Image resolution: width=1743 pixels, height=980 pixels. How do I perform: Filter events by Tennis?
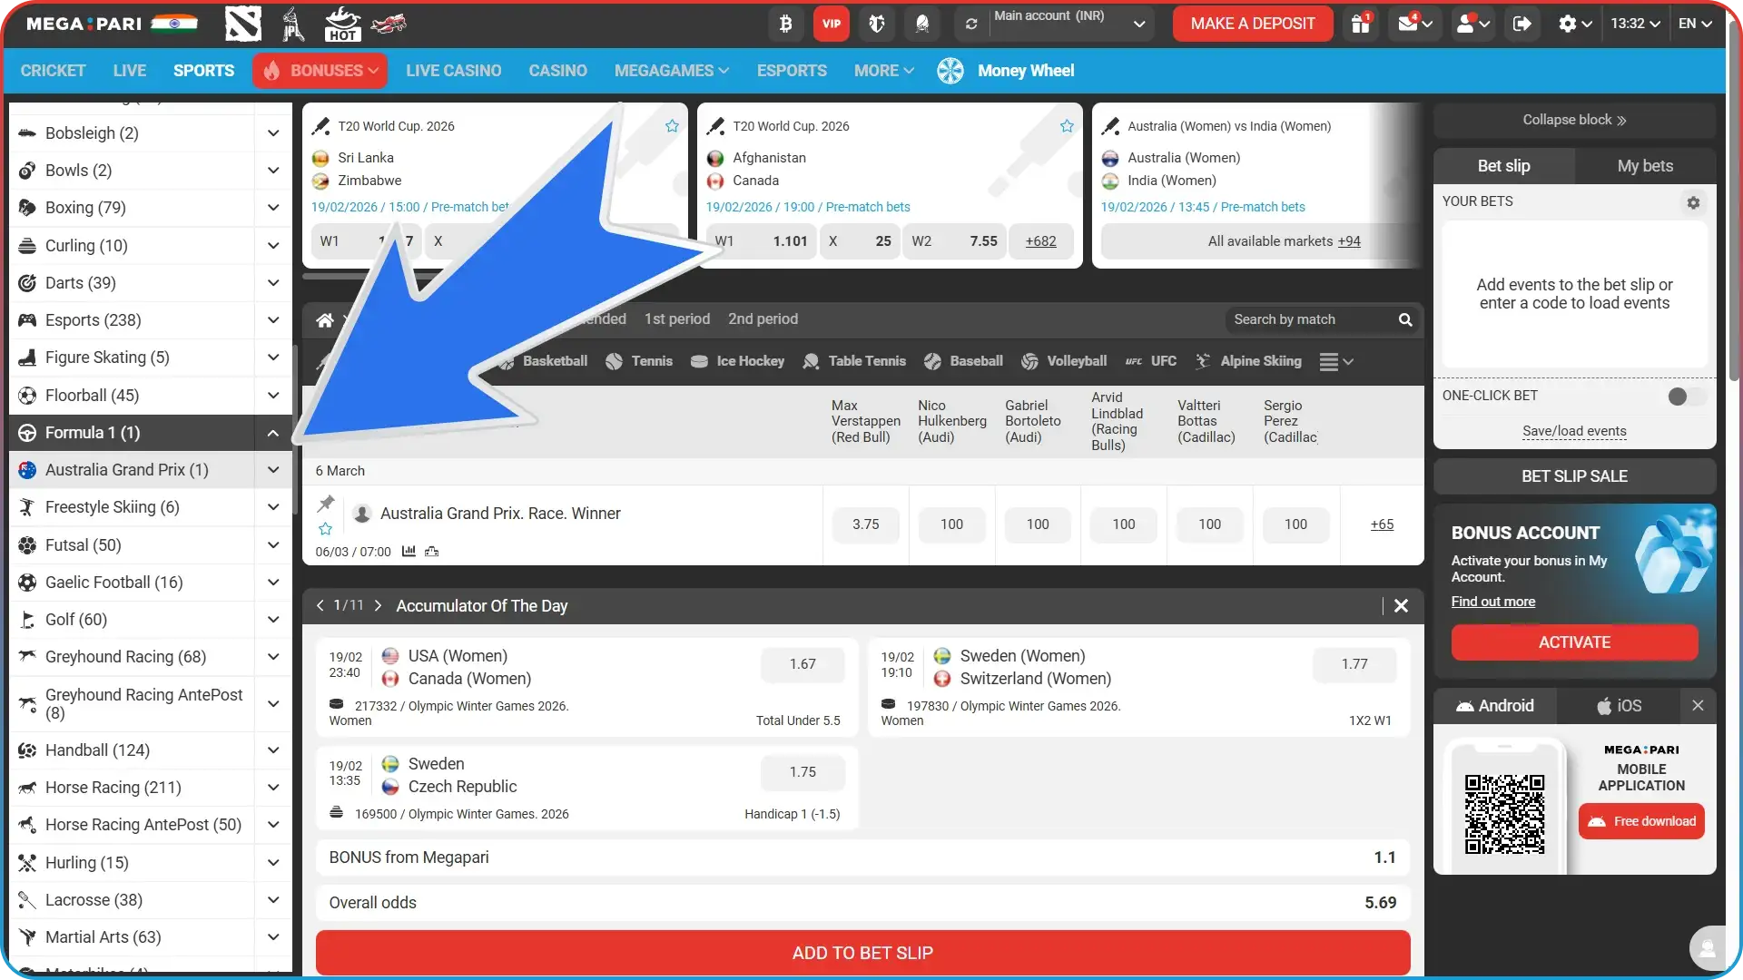[639, 361]
